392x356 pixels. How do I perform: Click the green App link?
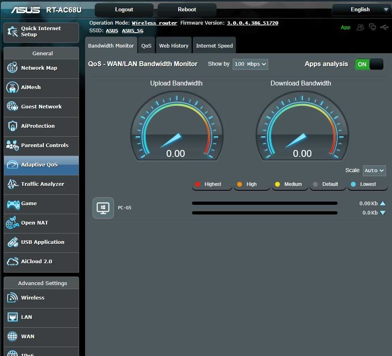(x=345, y=27)
